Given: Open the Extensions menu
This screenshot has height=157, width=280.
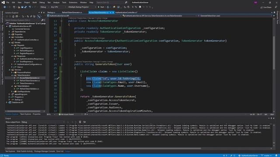Looking at the screenshot, I should (x=73, y=3).
